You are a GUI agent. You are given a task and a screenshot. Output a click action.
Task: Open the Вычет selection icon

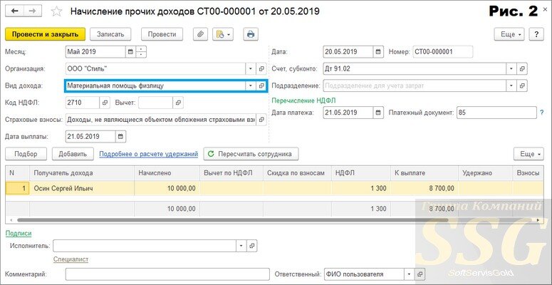(178, 103)
